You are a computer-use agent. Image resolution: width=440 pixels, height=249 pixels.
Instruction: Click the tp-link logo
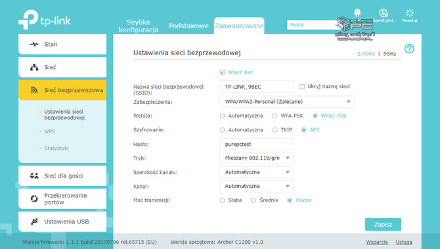click(x=45, y=19)
